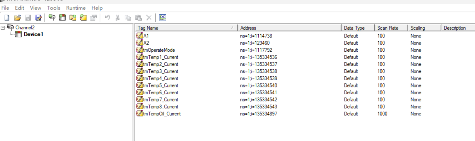Image resolution: width=475 pixels, height=141 pixels.
Task: Sort by the Scan Rate column header
Action: pyautogui.click(x=391, y=28)
